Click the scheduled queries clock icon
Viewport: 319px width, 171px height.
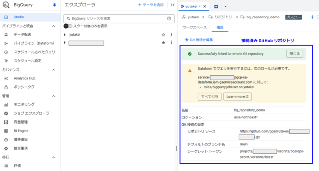6,52
